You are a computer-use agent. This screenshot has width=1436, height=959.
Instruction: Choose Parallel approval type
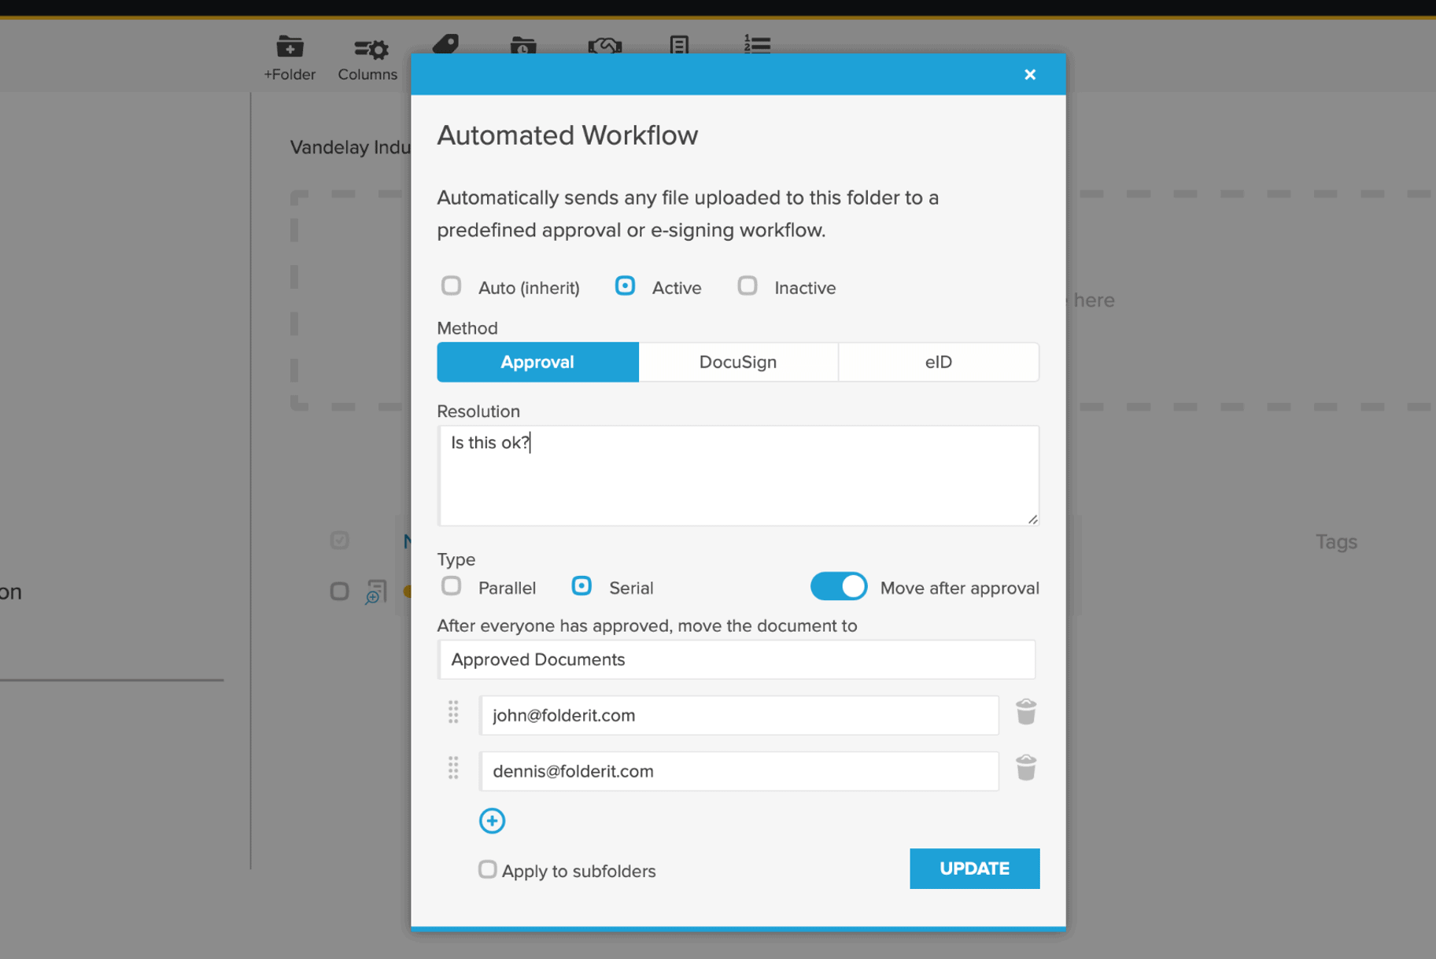pos(452,587)
